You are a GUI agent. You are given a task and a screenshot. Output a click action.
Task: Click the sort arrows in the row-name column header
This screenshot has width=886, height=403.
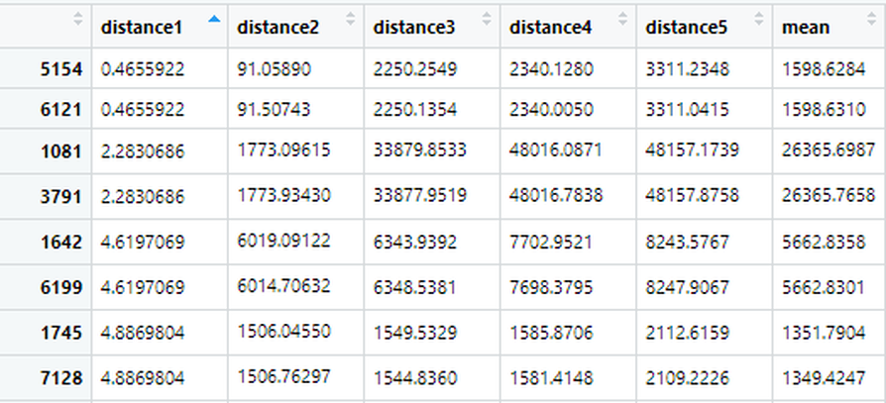click(78, 19)
